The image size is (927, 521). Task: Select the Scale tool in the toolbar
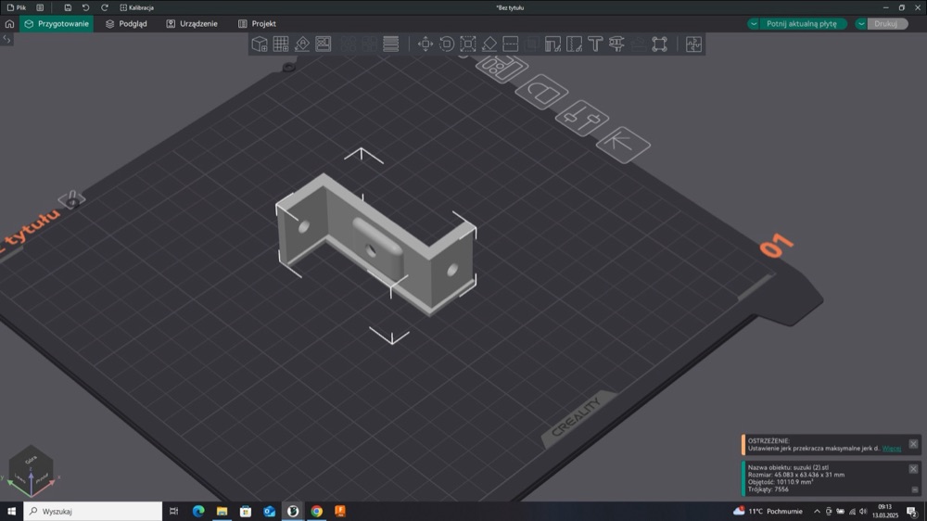[x=467, y=44]
